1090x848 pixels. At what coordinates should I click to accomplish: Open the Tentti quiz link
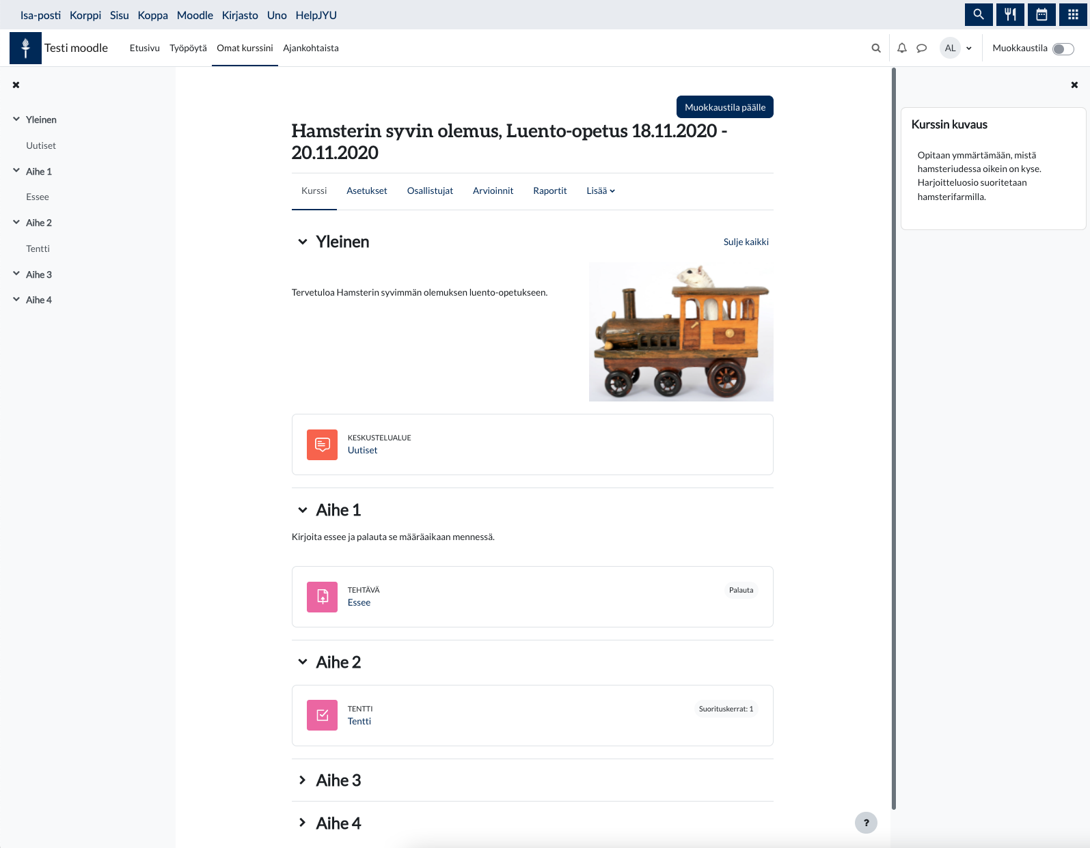coord(359,721)
